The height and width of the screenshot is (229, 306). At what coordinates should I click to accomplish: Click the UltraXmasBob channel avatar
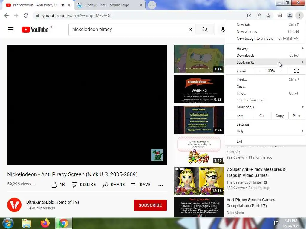[14, 205]
